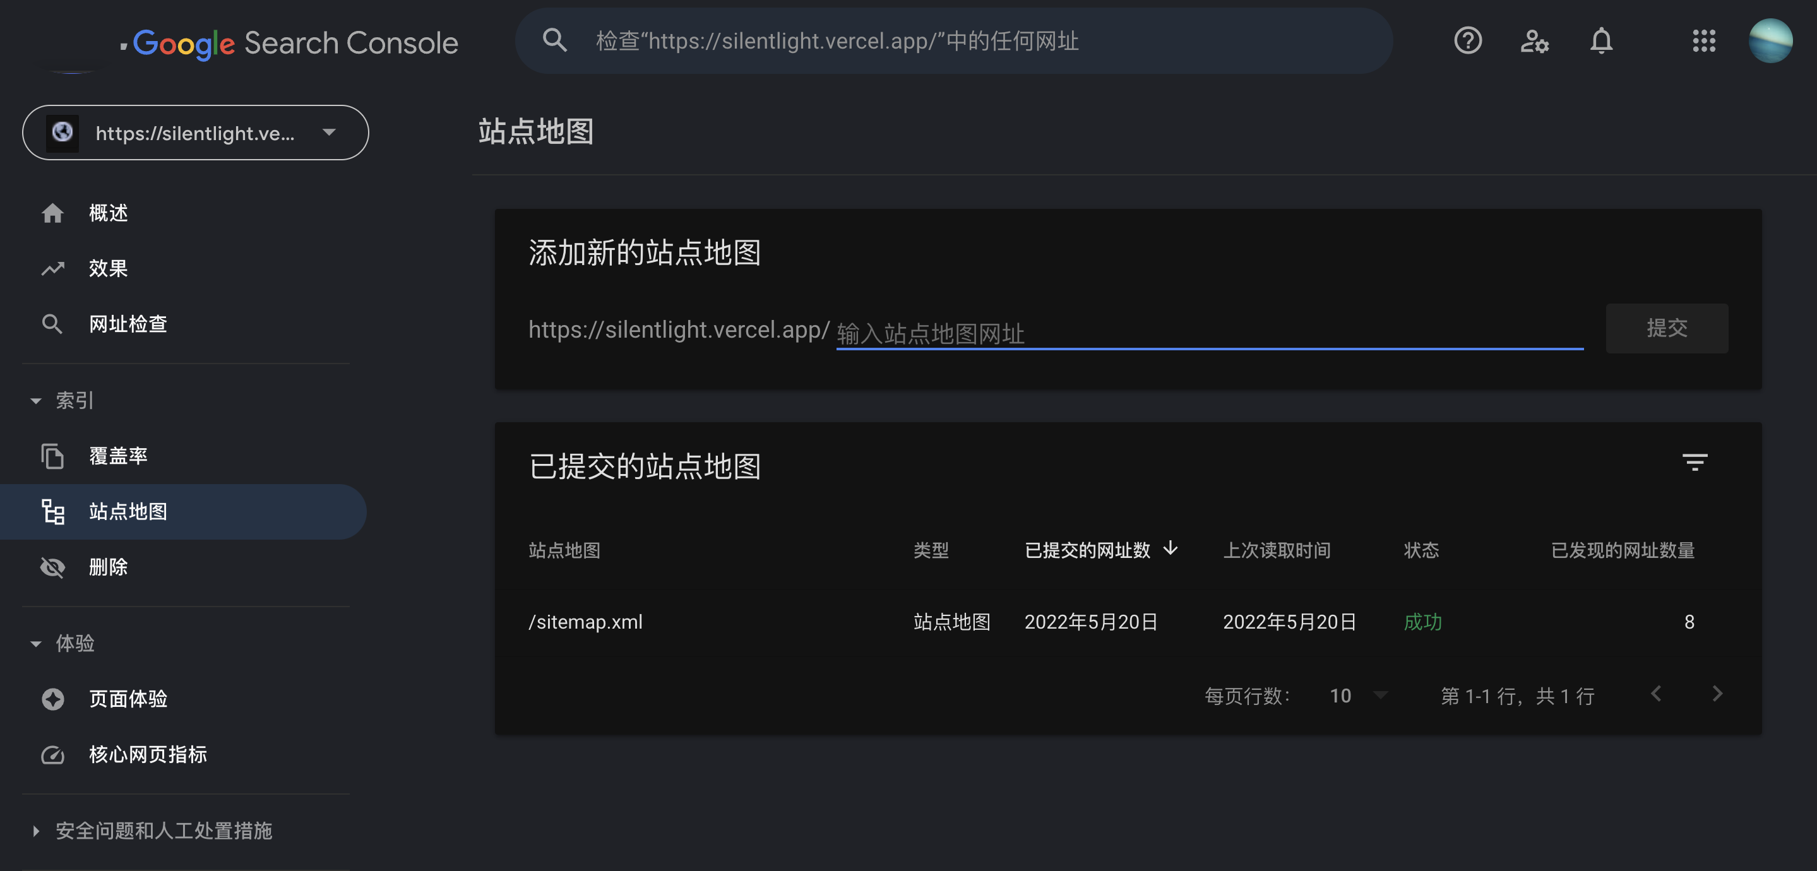Click the silentlight property globe icon
Screen dimensions: 1817x871
pos(62,133)
